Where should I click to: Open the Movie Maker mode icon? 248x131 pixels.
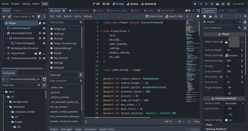229,4
